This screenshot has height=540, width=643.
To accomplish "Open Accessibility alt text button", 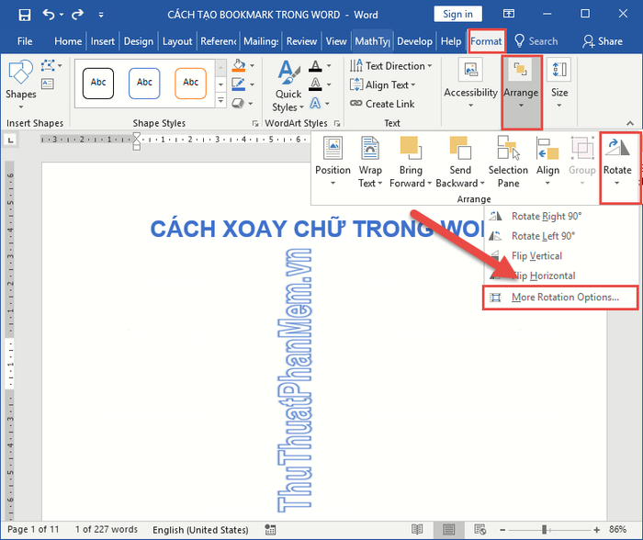I will pyautogui.click(x=470, y=84).
